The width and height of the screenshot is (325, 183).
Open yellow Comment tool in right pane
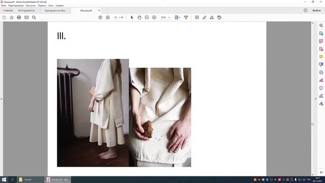pos(321,56)
